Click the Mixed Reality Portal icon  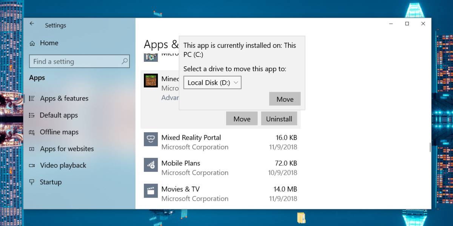(151, 139)
